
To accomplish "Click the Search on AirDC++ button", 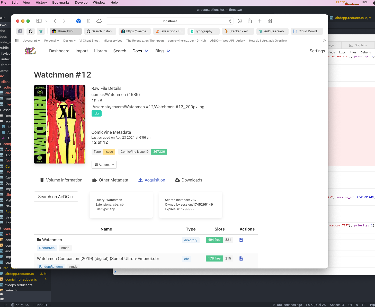I will pos(56,197).
